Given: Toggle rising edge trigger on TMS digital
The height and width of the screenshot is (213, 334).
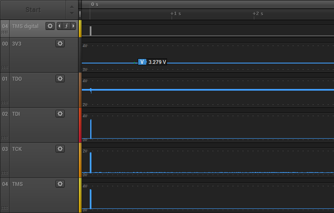Looking at the screenshot, I should (x=66, y=26).
